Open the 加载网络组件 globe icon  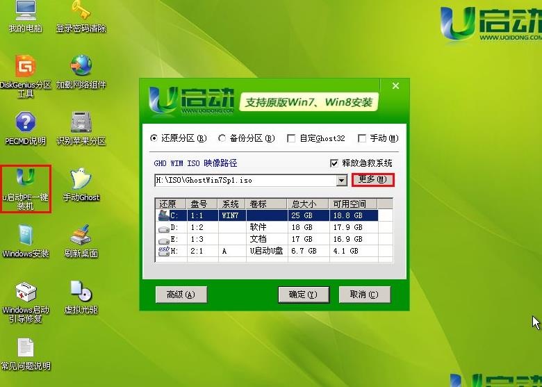(x=81, y=72)
